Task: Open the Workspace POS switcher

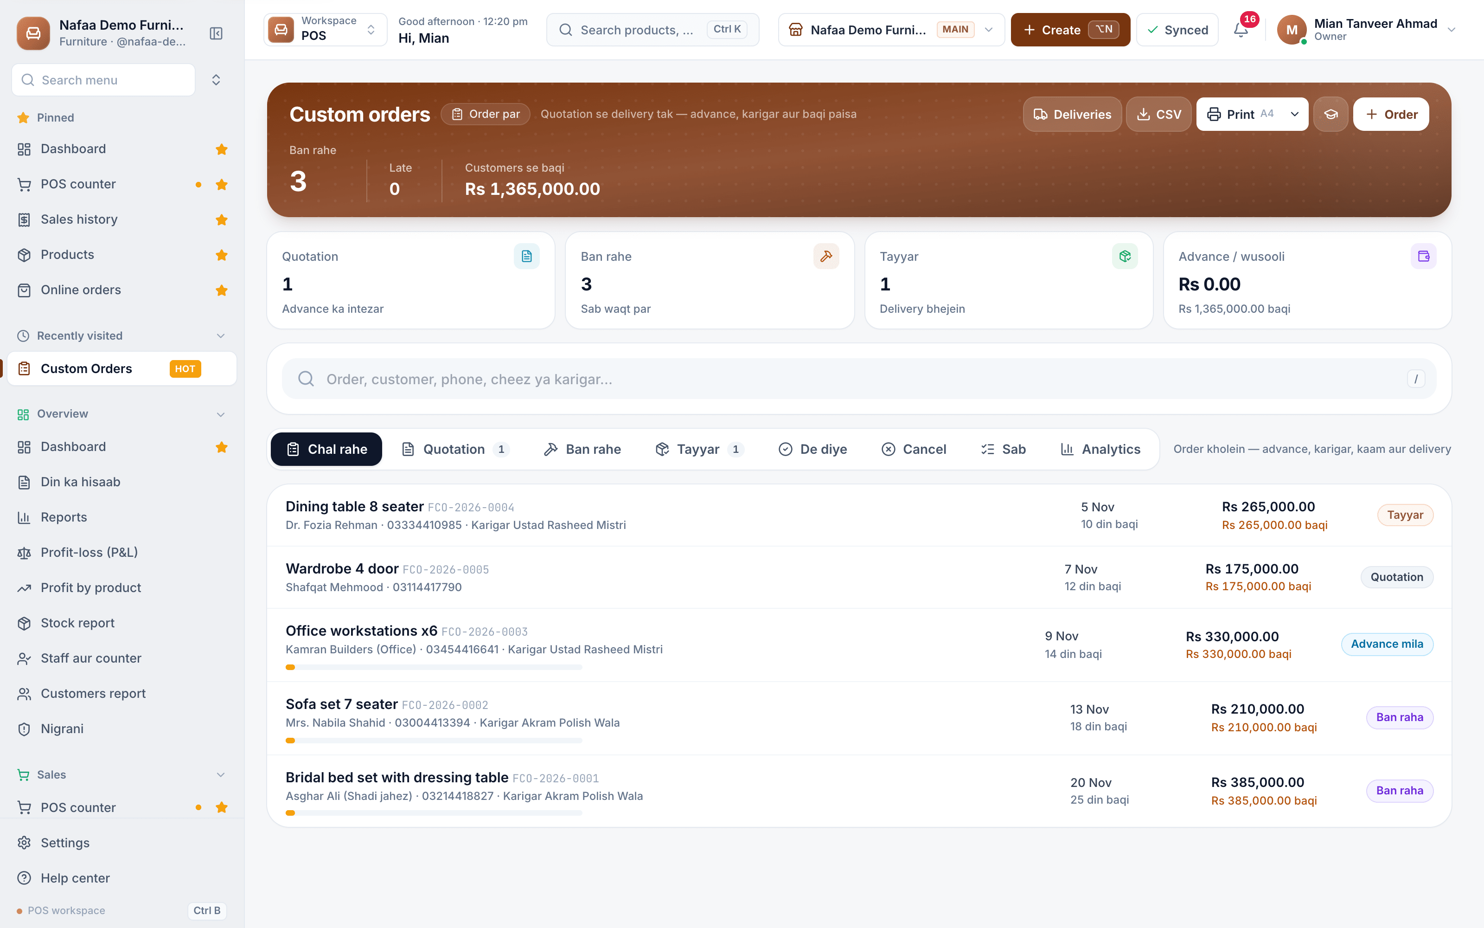Action: pos(326,29)
